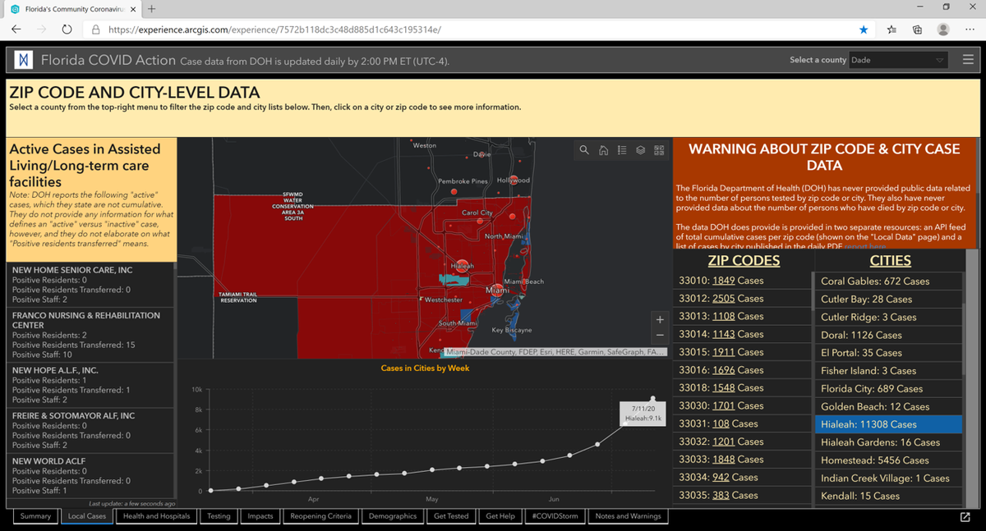The height and width of the screenshot is (531, 986).
Task: Select FRANCO NURSING & REHABILITATION CENTER entry
Action: click(x=90, y=335)
